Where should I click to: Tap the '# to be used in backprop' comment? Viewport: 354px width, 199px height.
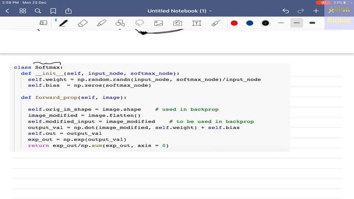(211, 122)
